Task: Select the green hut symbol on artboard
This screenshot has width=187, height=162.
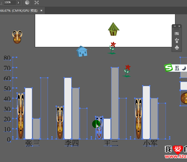Action: (113, 29)
